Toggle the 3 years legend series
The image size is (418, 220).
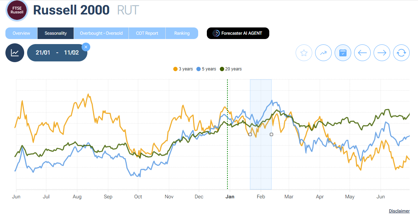click(183, 69)
